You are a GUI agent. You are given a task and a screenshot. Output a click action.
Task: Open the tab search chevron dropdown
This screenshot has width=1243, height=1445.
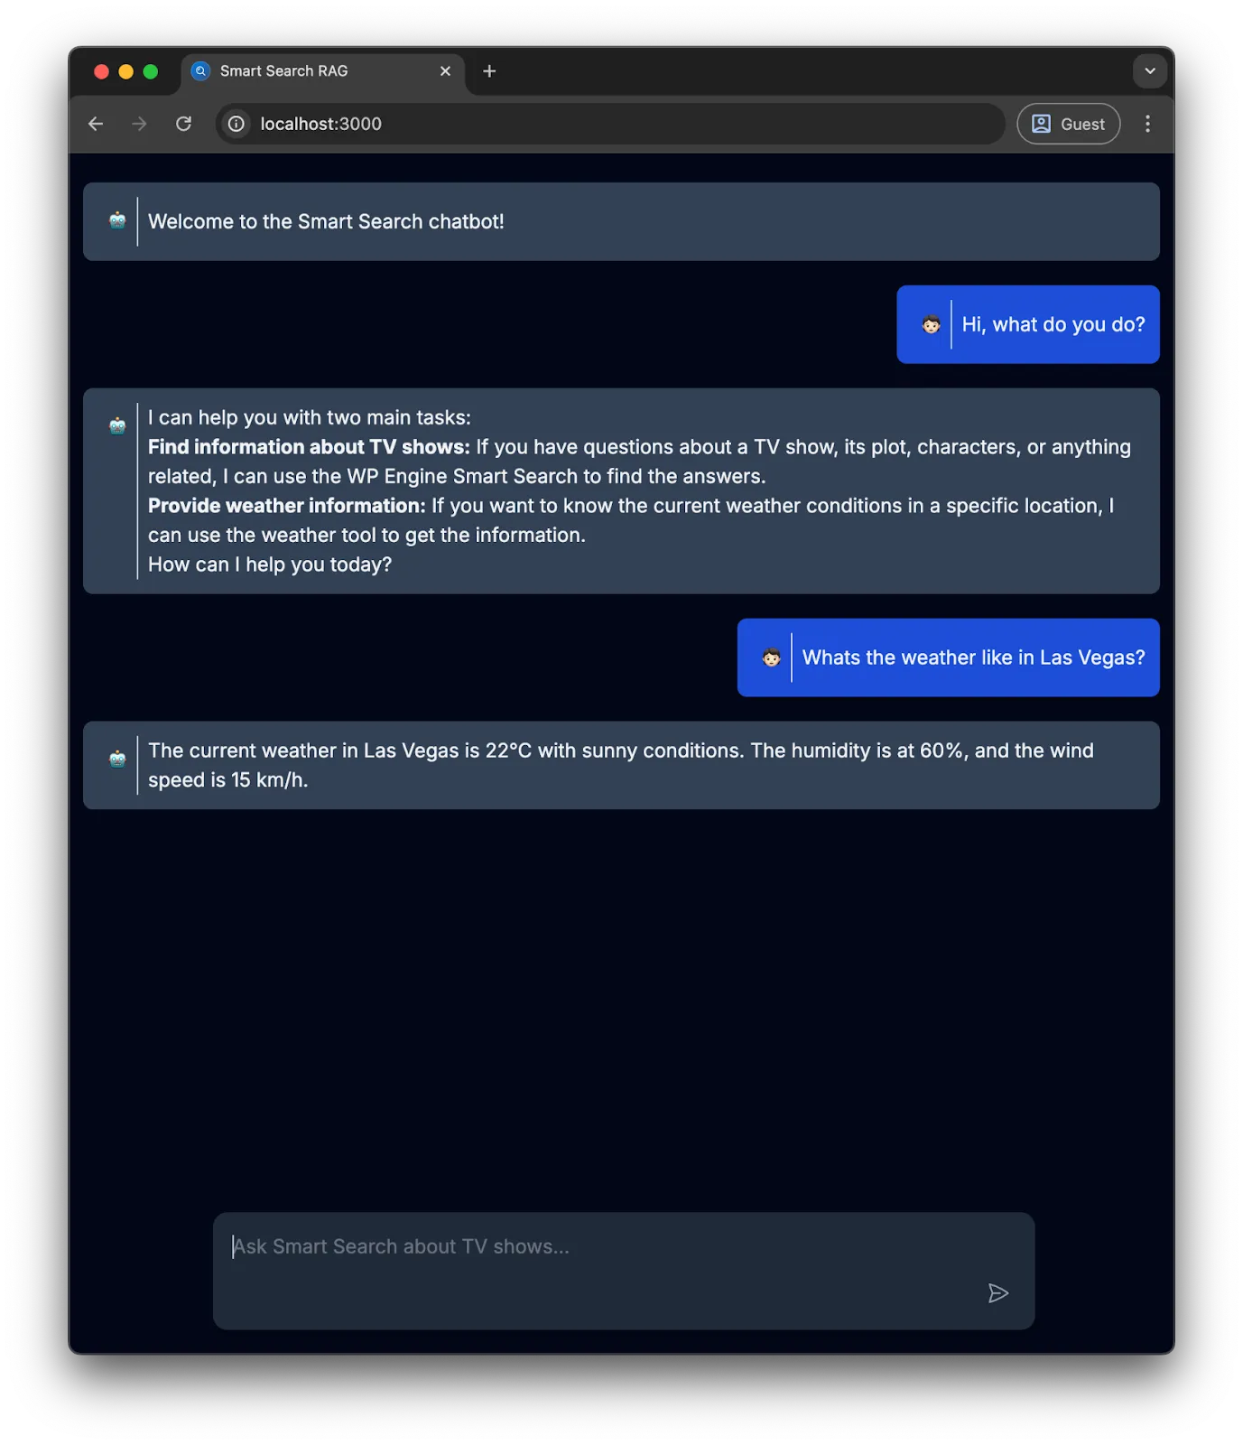pyautogui.click(x=1148, y=70)
